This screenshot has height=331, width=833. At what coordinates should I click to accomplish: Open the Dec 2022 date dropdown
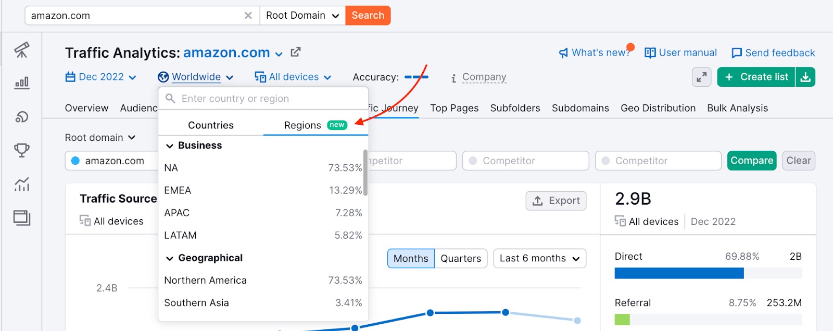tap(101, 77)
